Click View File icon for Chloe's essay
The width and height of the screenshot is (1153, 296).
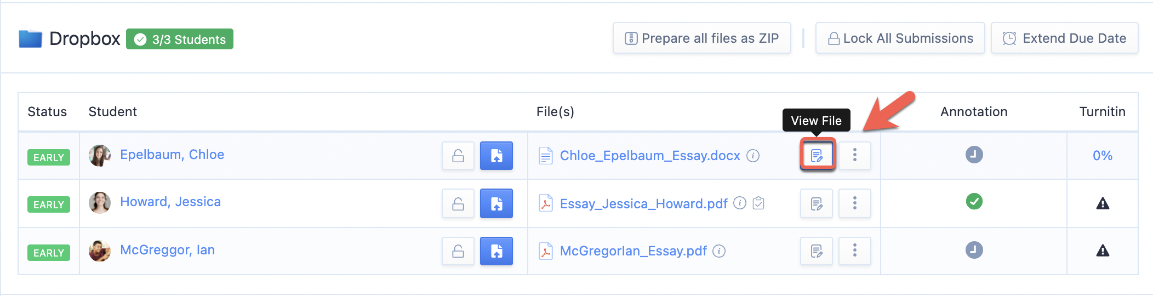tap(817, 155)
